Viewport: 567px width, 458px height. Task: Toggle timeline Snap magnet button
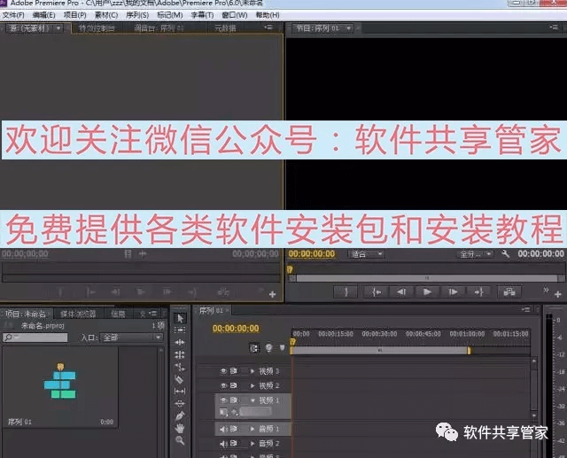[x=254, y=348]
